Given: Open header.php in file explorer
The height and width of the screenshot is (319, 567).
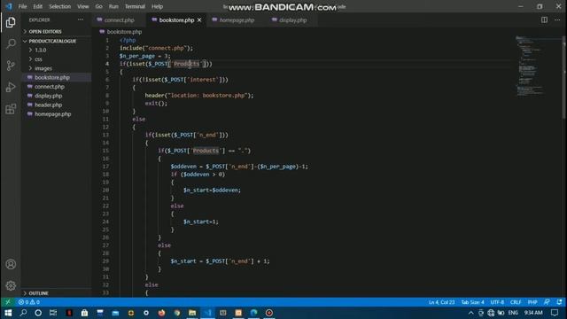Looking at the screenshot, I should 48,105.
